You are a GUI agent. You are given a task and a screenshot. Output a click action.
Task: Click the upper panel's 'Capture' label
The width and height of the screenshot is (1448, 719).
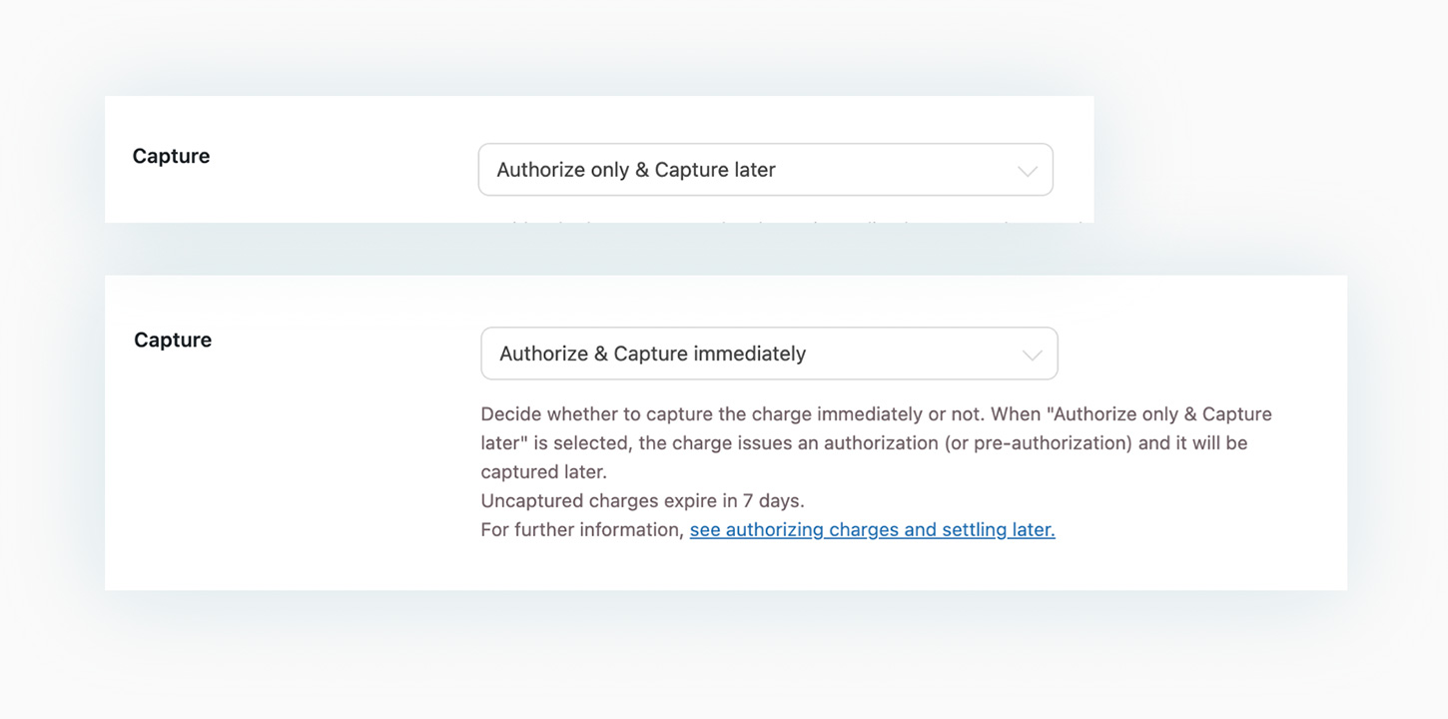click(171, 157)
